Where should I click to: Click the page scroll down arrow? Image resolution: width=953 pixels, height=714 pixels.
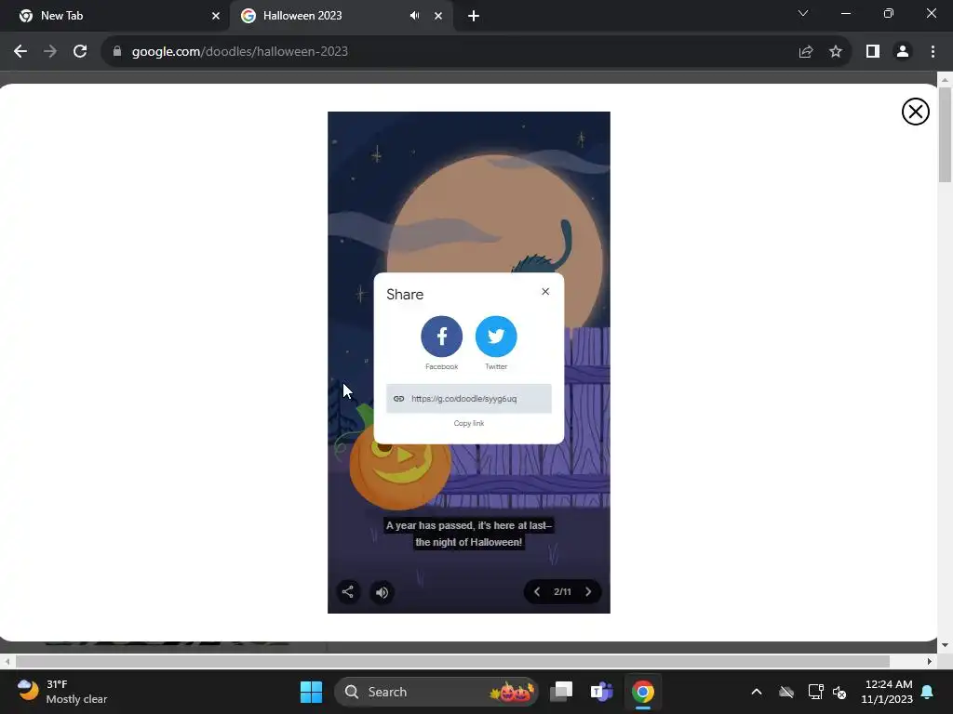tap(946, 645)
